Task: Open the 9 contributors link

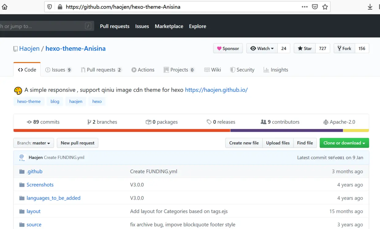Action: [280, 122]
